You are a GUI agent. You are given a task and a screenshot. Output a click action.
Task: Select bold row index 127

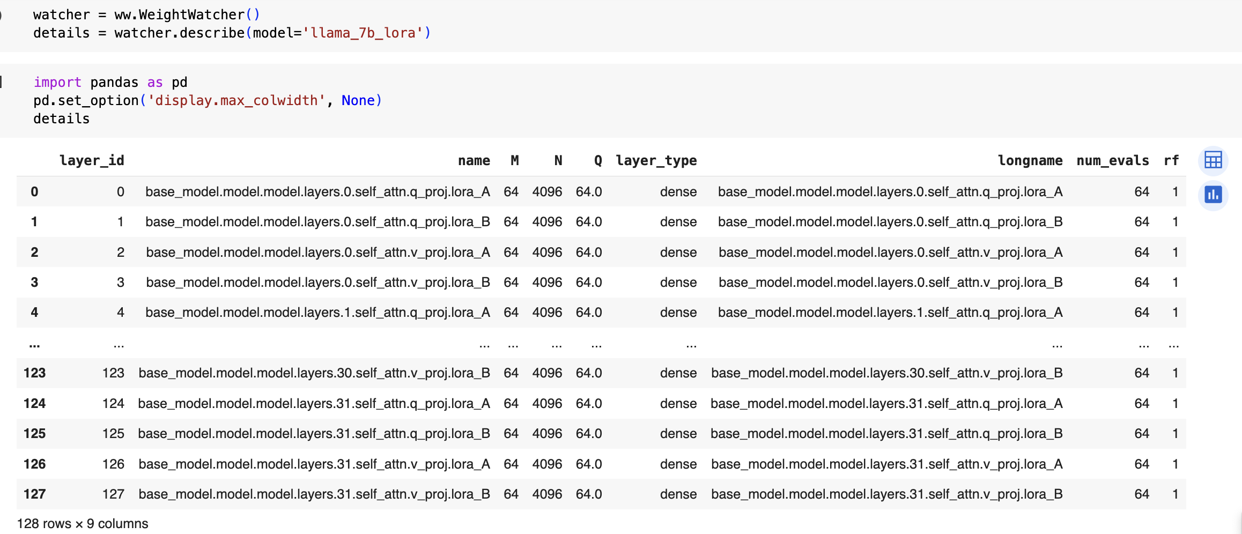point(34,494)
